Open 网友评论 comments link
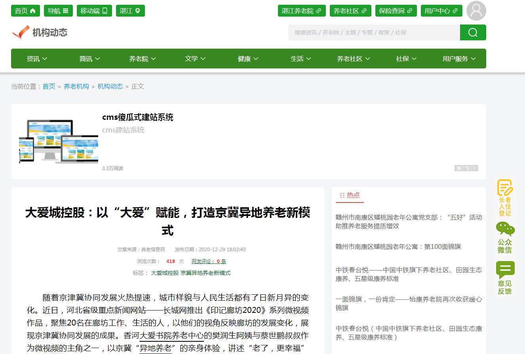 tap(209, 261)
